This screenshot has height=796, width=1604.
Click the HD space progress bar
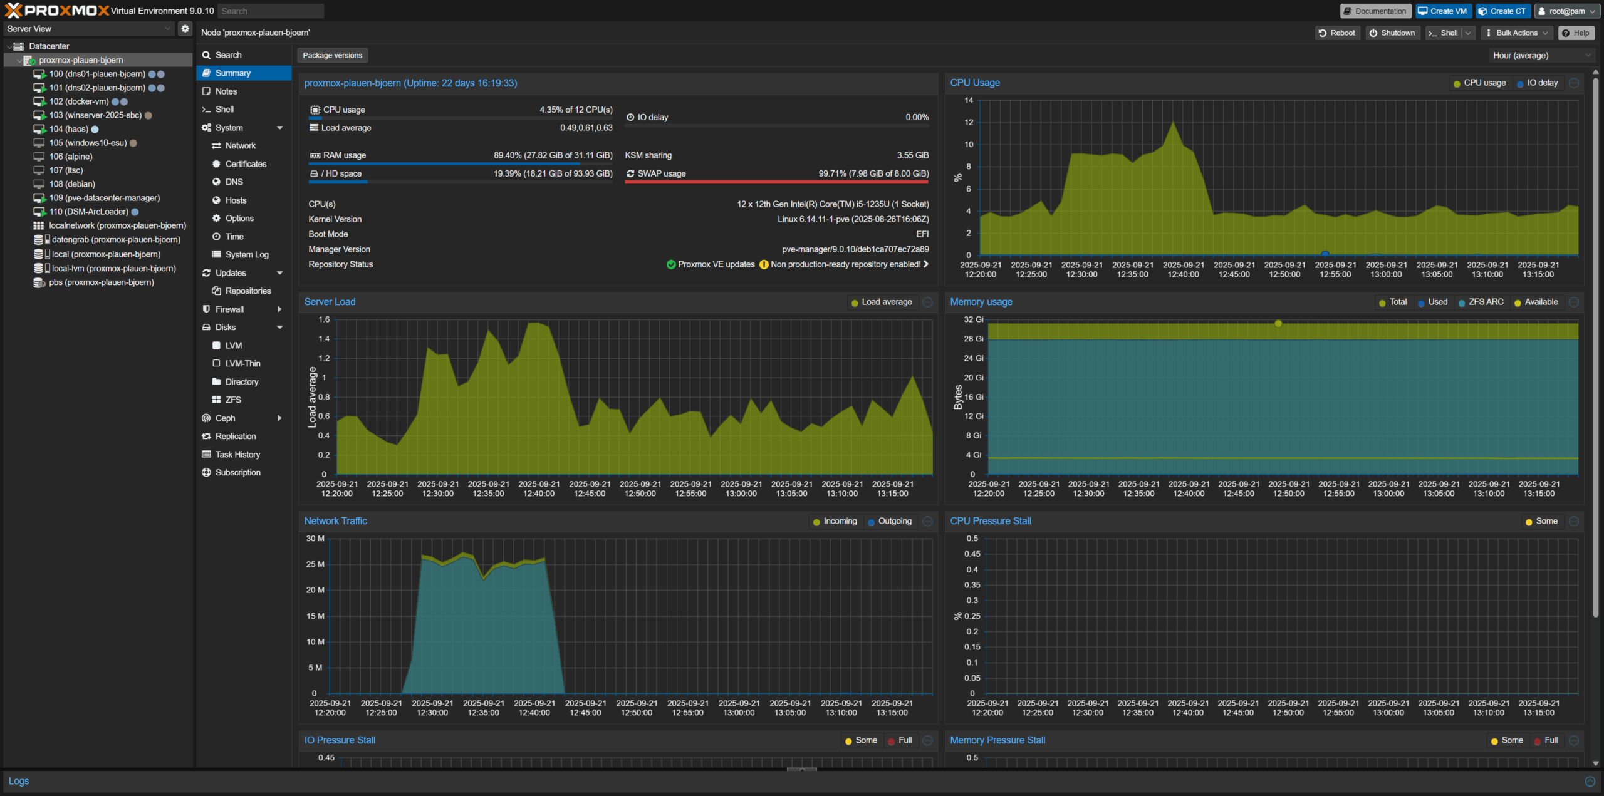[x=461, y=182]
